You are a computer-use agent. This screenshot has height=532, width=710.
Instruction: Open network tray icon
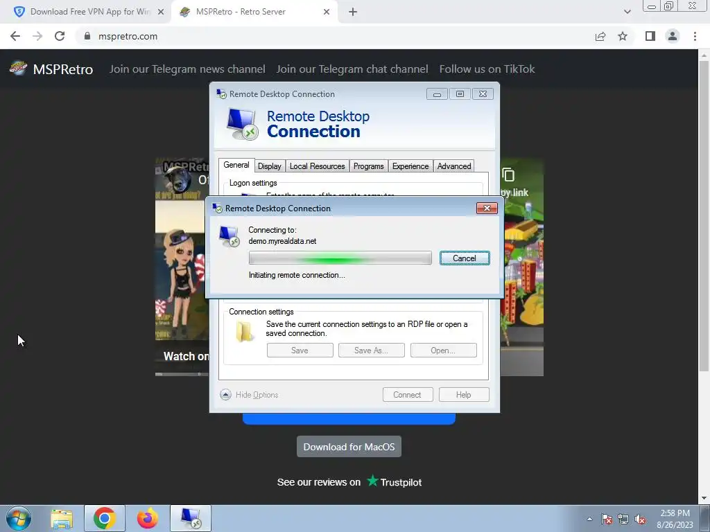[623, 519]
